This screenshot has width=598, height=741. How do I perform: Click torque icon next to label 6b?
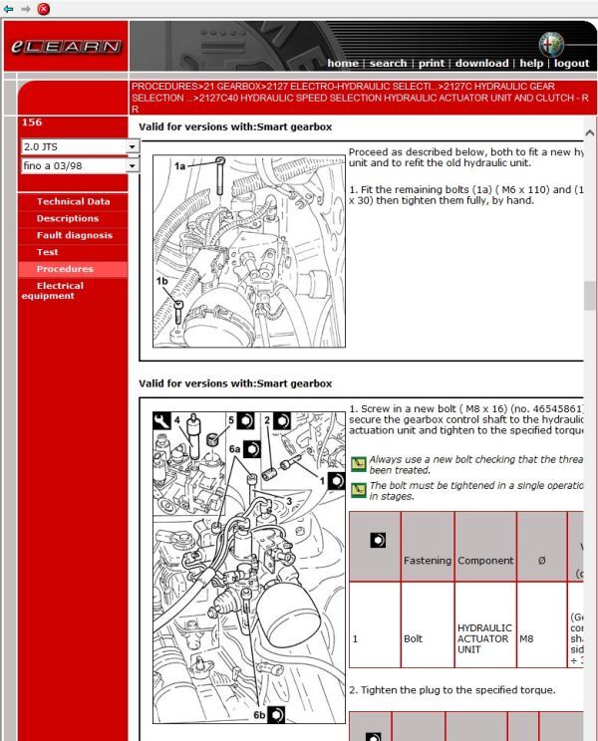click(276, 714)
